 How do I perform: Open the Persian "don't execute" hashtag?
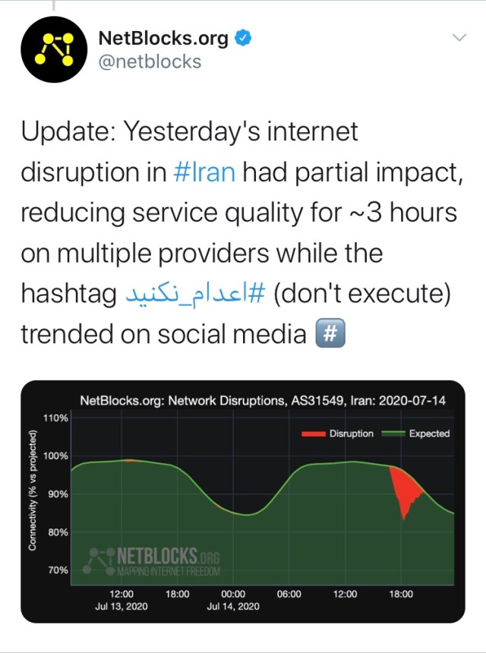coord(193,295)
